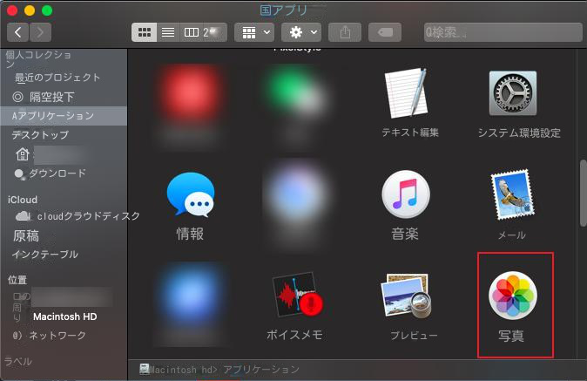The height and width of the screenshot is (381, 587).
Task: Click the テキスト編集 label text
Action: (410, 133)
